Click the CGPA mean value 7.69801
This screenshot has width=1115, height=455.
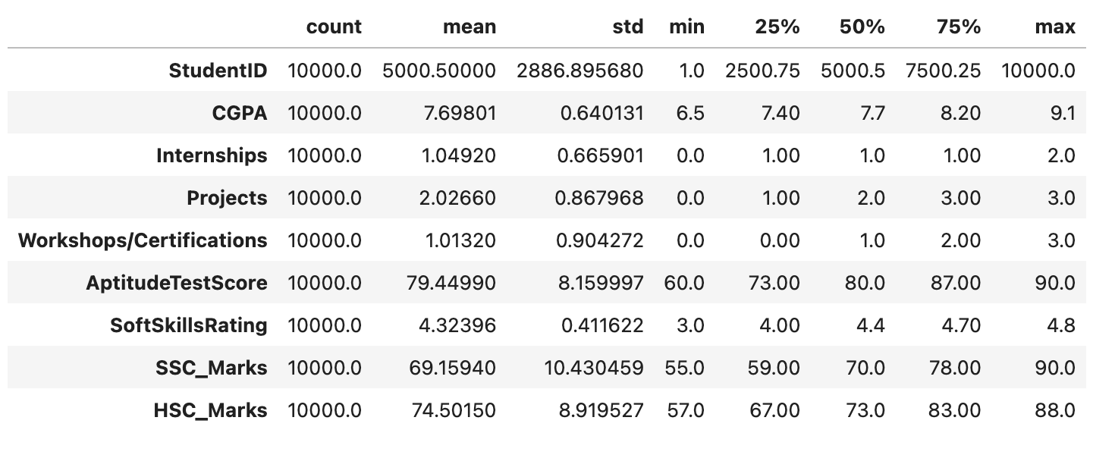(463, 113)
